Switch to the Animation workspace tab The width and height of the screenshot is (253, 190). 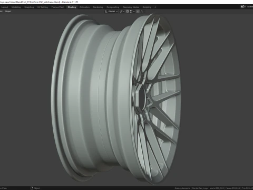84,7
